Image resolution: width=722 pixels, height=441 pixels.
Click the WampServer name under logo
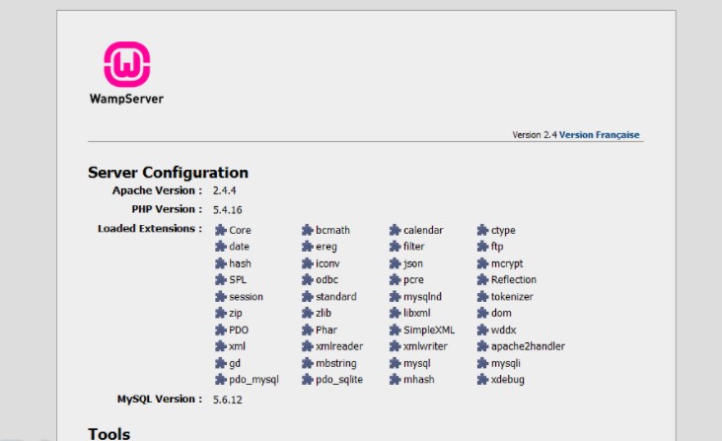click(126, 99)
